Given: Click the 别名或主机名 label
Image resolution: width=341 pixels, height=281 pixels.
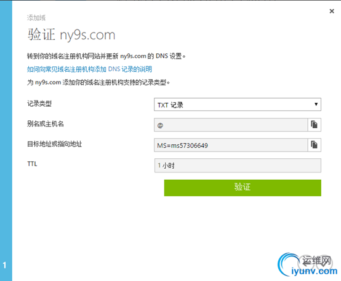Looking at the screenshot, I should coord(45,124).
